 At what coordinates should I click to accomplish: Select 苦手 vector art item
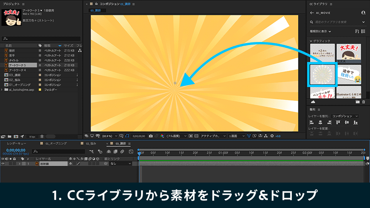pos(12,55)
